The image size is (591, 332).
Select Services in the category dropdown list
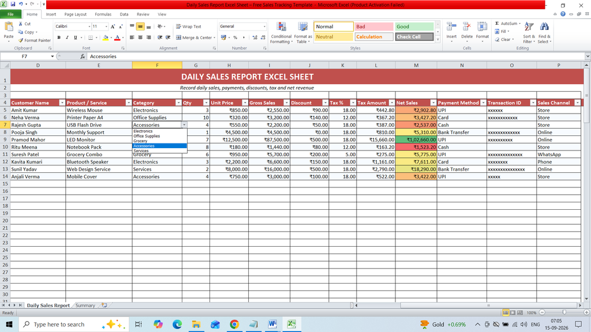click(160, 150)
